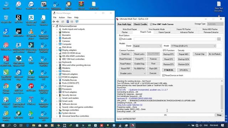
Task: Click the Forward arrow in Device Manager toolbar
Action: pyautogui.click(x=58, y=22)
